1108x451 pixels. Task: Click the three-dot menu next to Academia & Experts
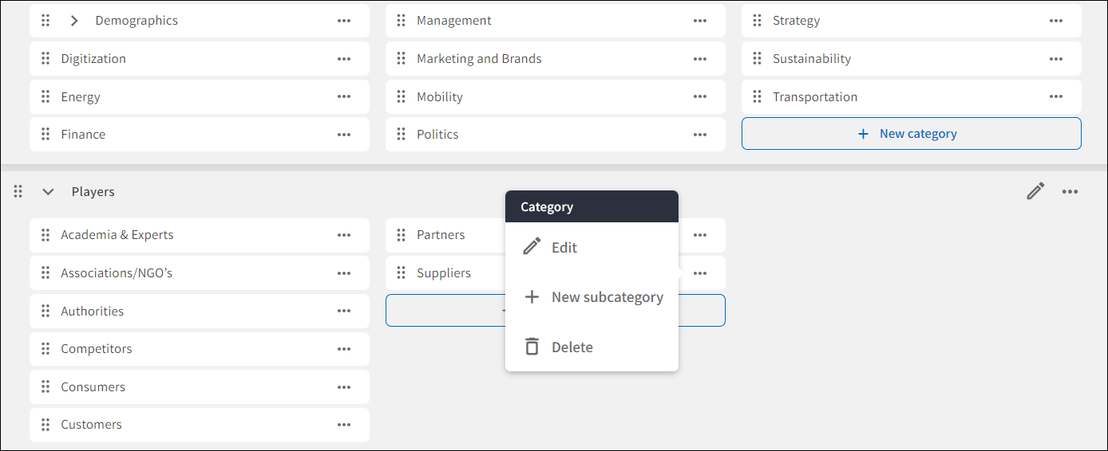[x=344, y=235]
